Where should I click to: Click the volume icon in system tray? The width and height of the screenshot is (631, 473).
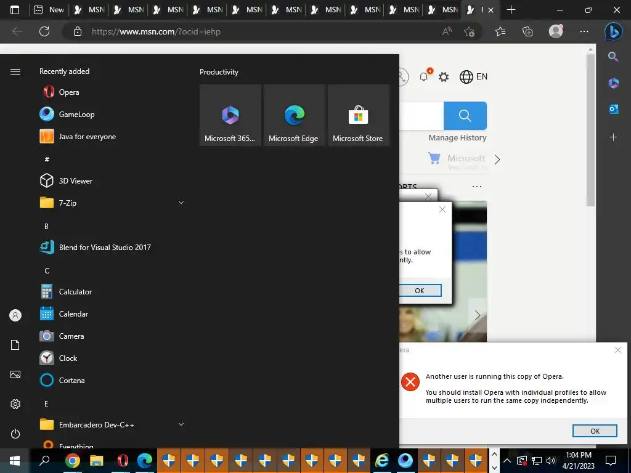pyautogui.click(x=550, y=461)
